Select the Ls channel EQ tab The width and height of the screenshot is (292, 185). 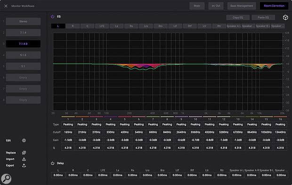[x=117, y=26]
